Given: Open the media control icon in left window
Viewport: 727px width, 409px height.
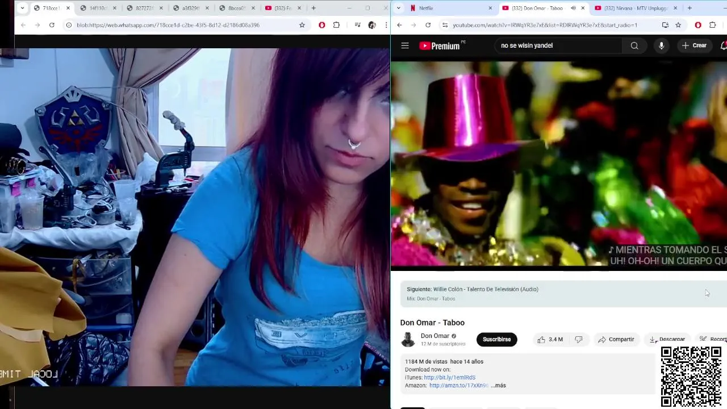Looking at the screenshot, I should pyautogui.click(x=357, y=25).
